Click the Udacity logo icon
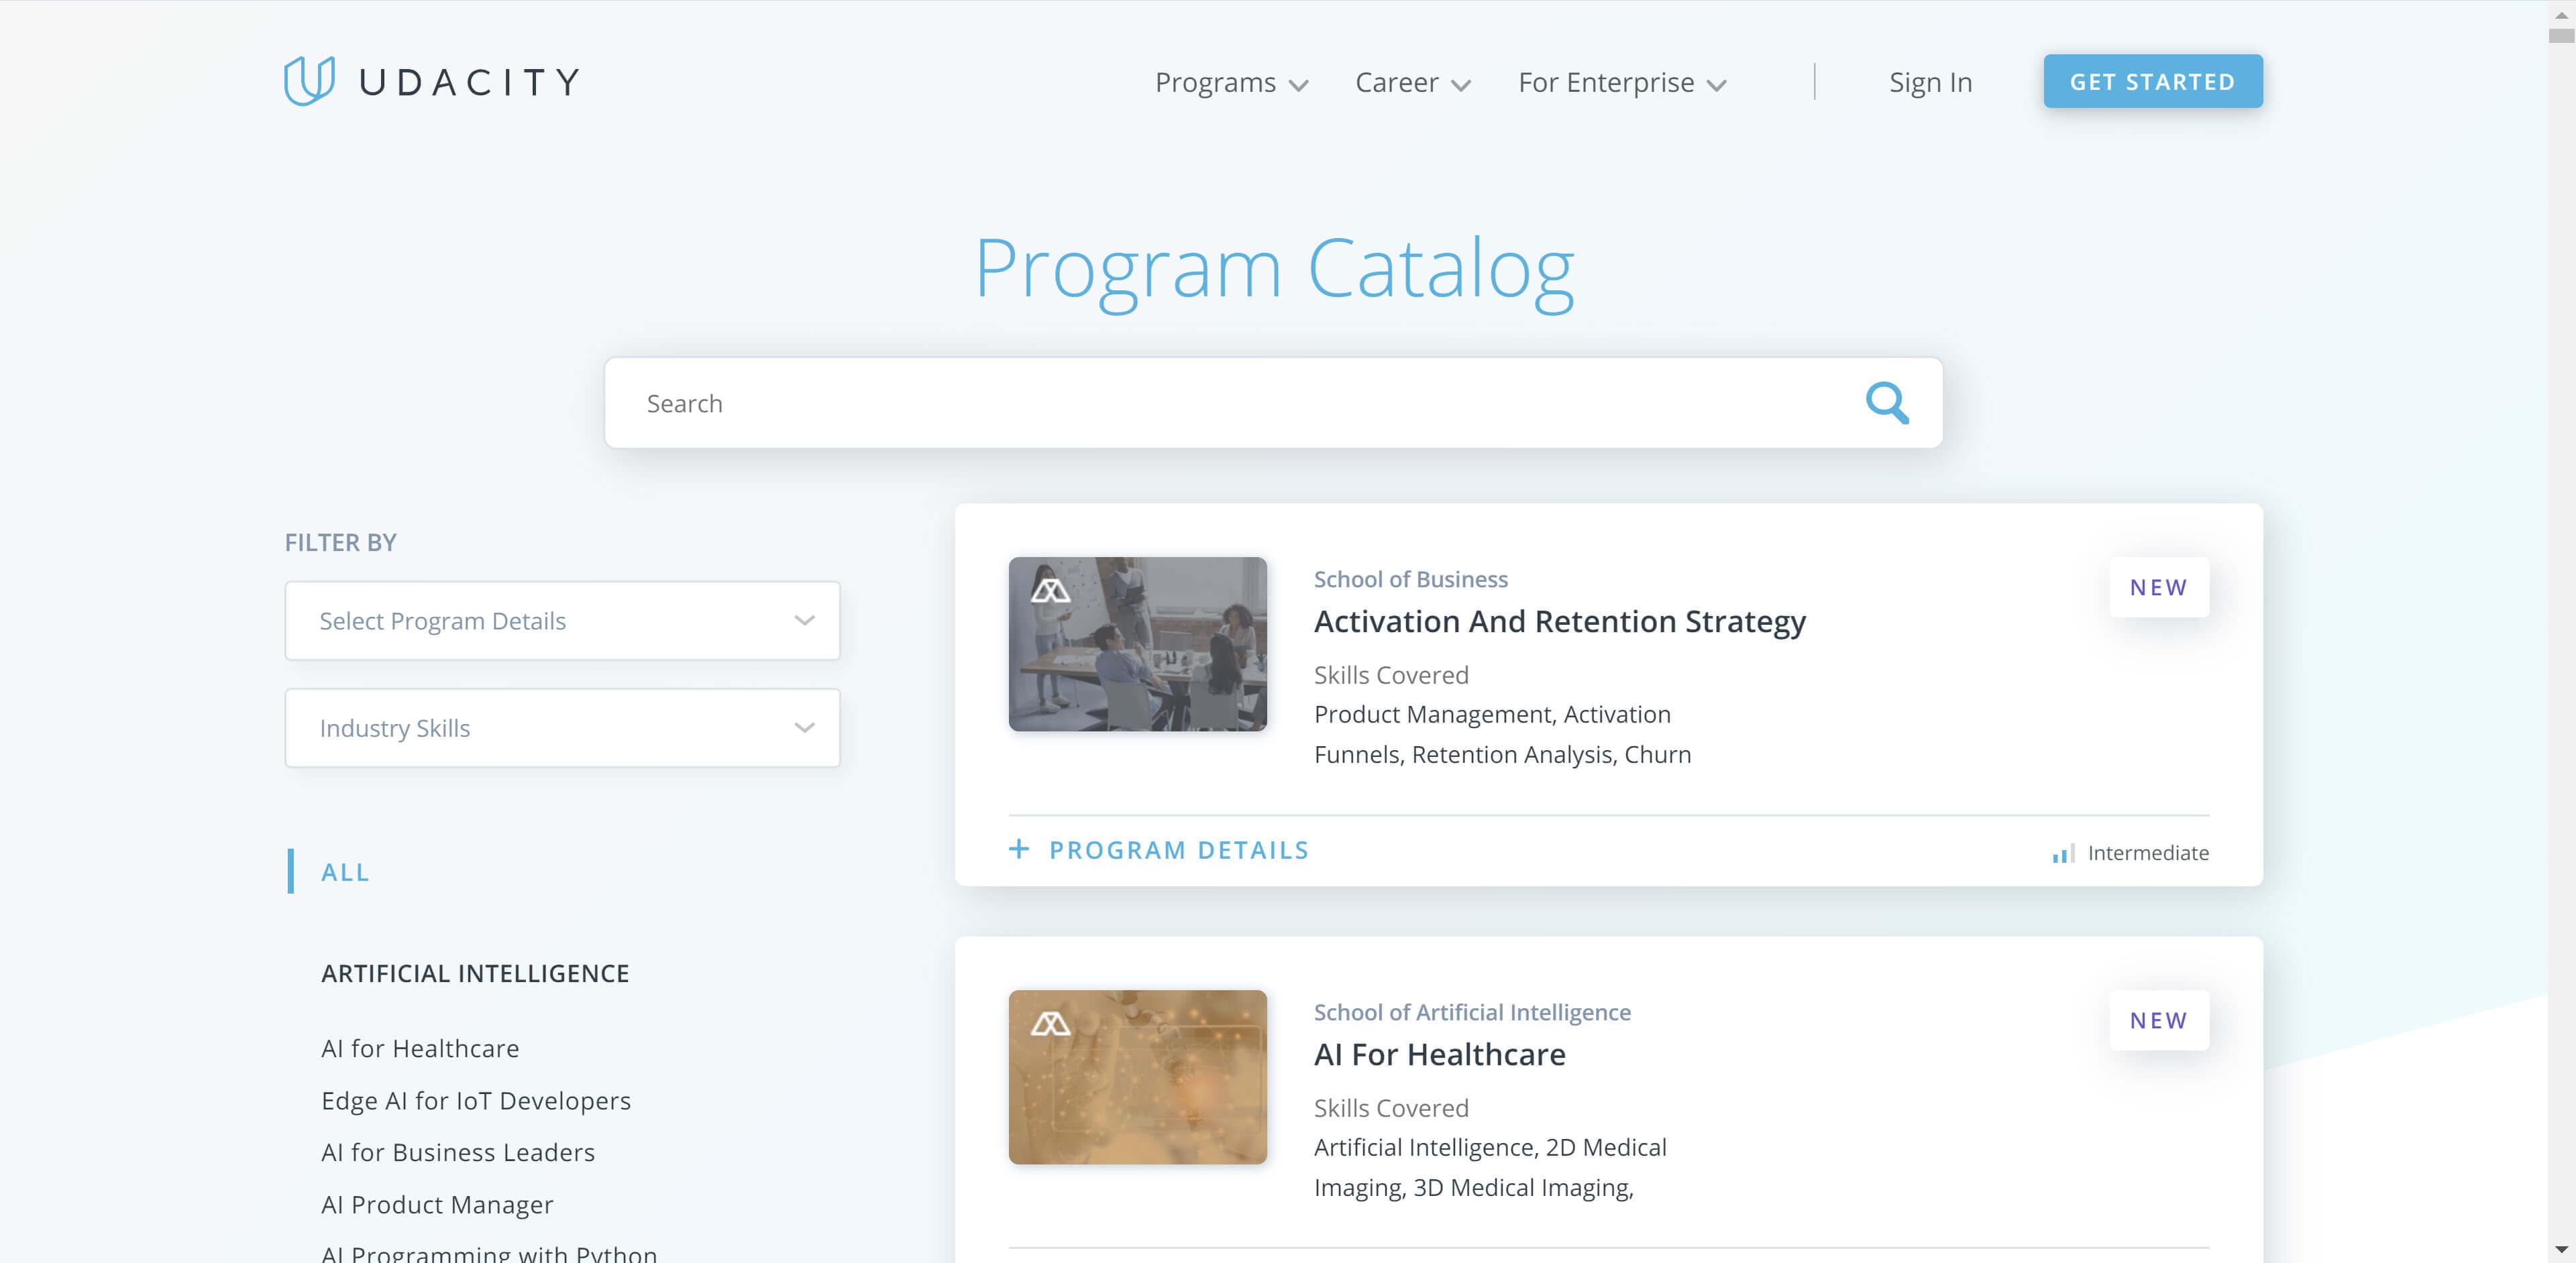Image resolution: width=2576 pixels, height=1263 pixels. coord(304,80)
